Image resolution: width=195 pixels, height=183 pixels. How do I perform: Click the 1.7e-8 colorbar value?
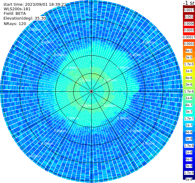[x=189, y=146]
